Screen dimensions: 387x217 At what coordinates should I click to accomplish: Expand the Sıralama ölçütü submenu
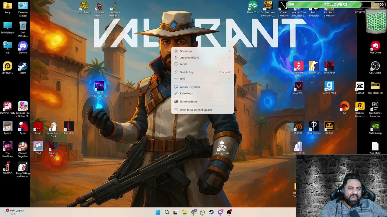click(202, 58)
